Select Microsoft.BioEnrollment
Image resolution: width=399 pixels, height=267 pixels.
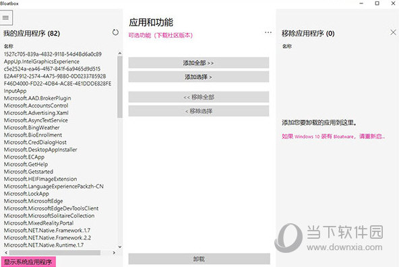point(33,135)
